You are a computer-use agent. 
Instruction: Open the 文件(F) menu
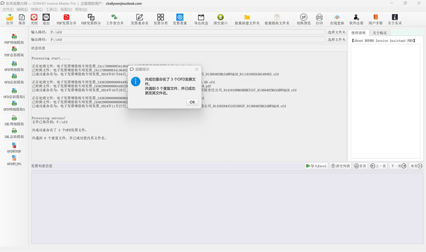(x=8, y=9)
